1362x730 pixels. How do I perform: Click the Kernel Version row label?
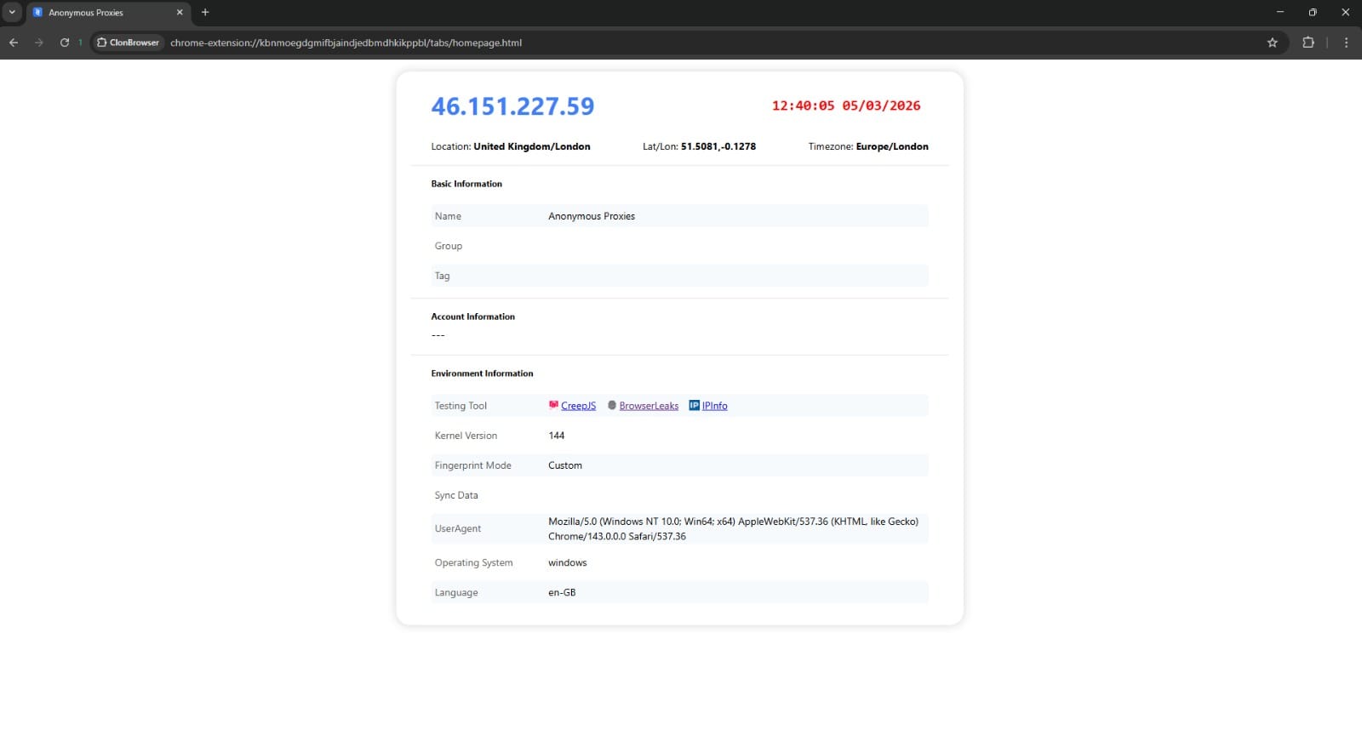pyautogui.click(x=466, y=436)
